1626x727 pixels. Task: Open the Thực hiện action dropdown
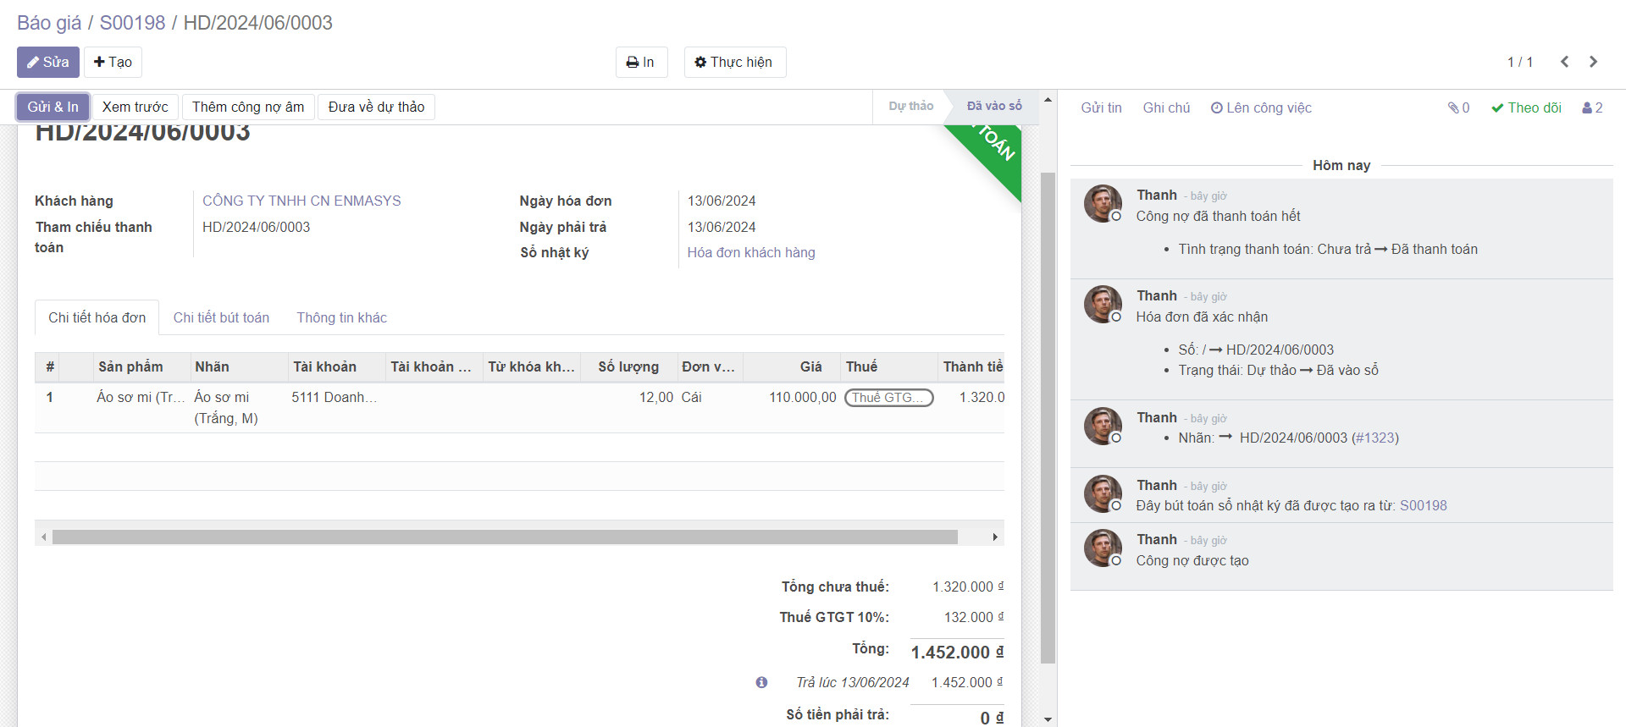click(x=734, y=62)
